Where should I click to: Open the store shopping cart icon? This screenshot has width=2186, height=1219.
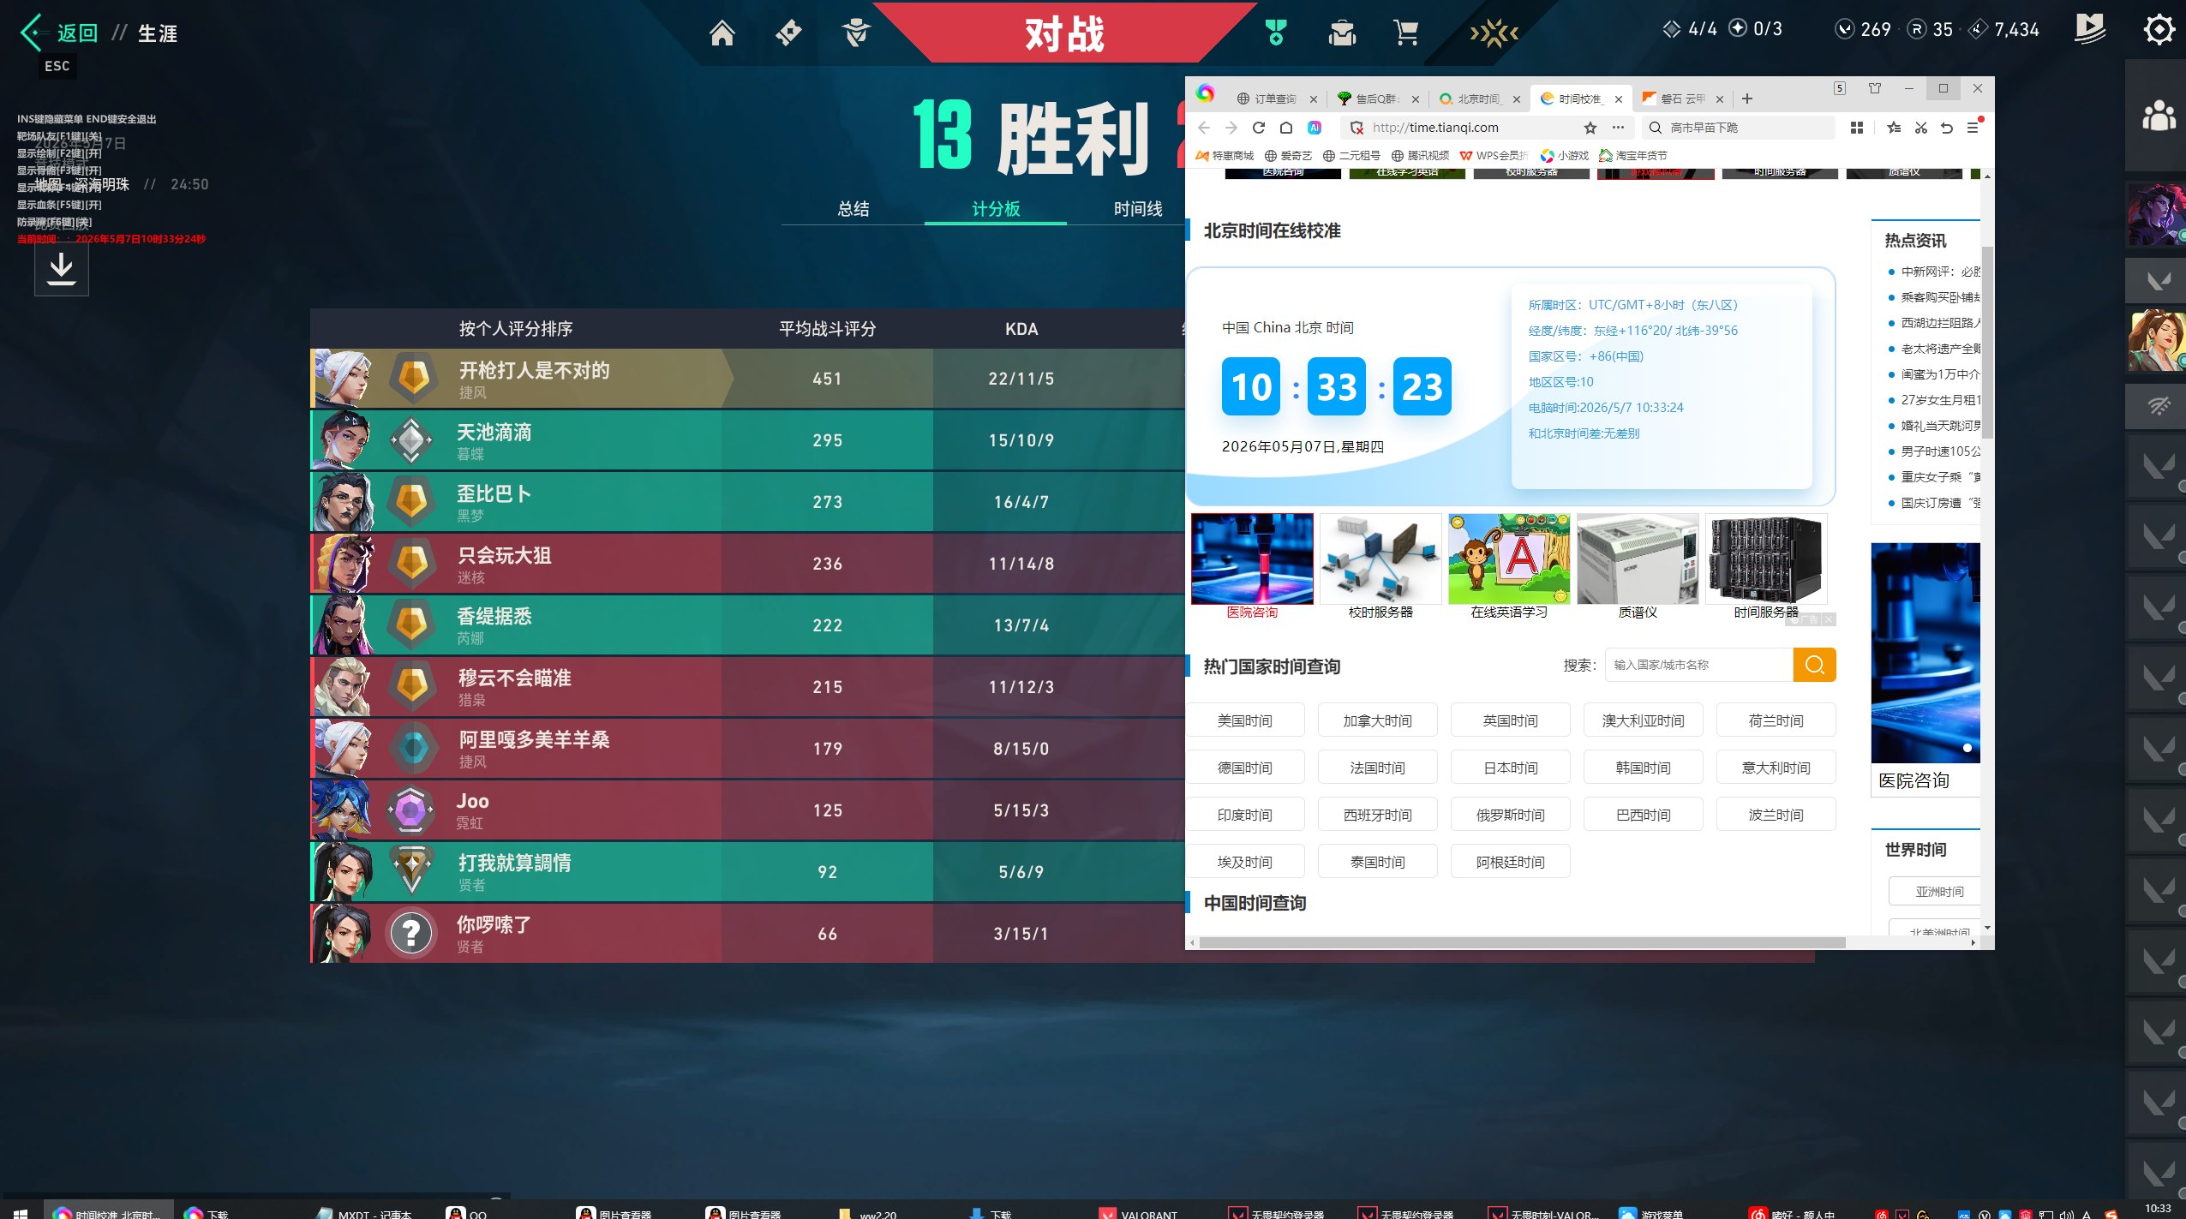[1406, 33]
